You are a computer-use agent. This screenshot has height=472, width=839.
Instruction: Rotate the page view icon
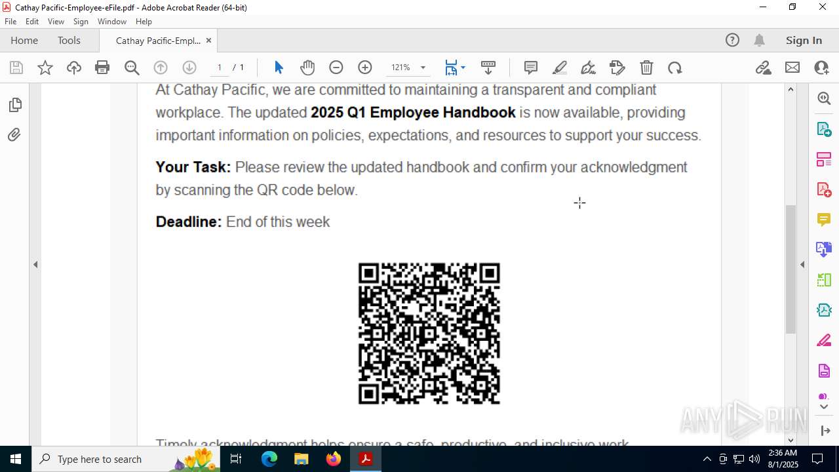coord(675,68)
